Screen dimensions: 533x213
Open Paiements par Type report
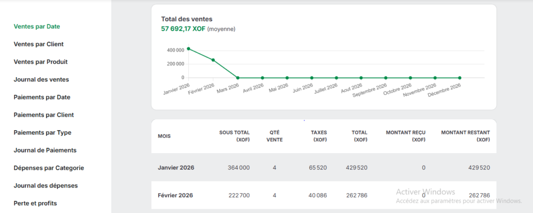coord(42,132)
